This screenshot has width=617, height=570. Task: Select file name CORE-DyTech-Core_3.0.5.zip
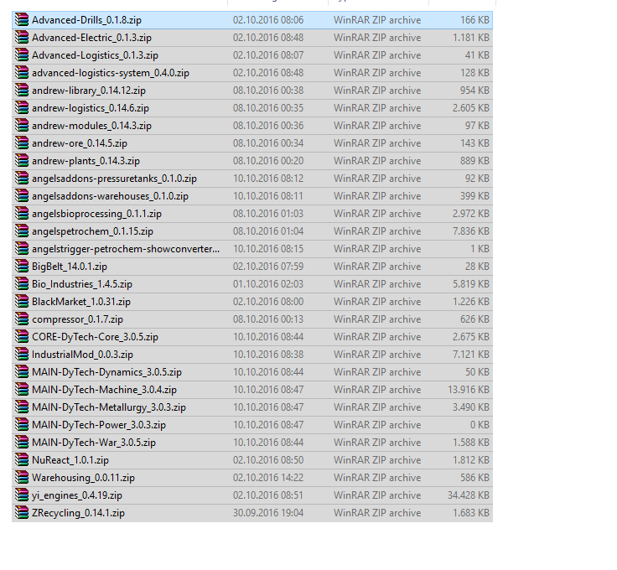[95, 337]
